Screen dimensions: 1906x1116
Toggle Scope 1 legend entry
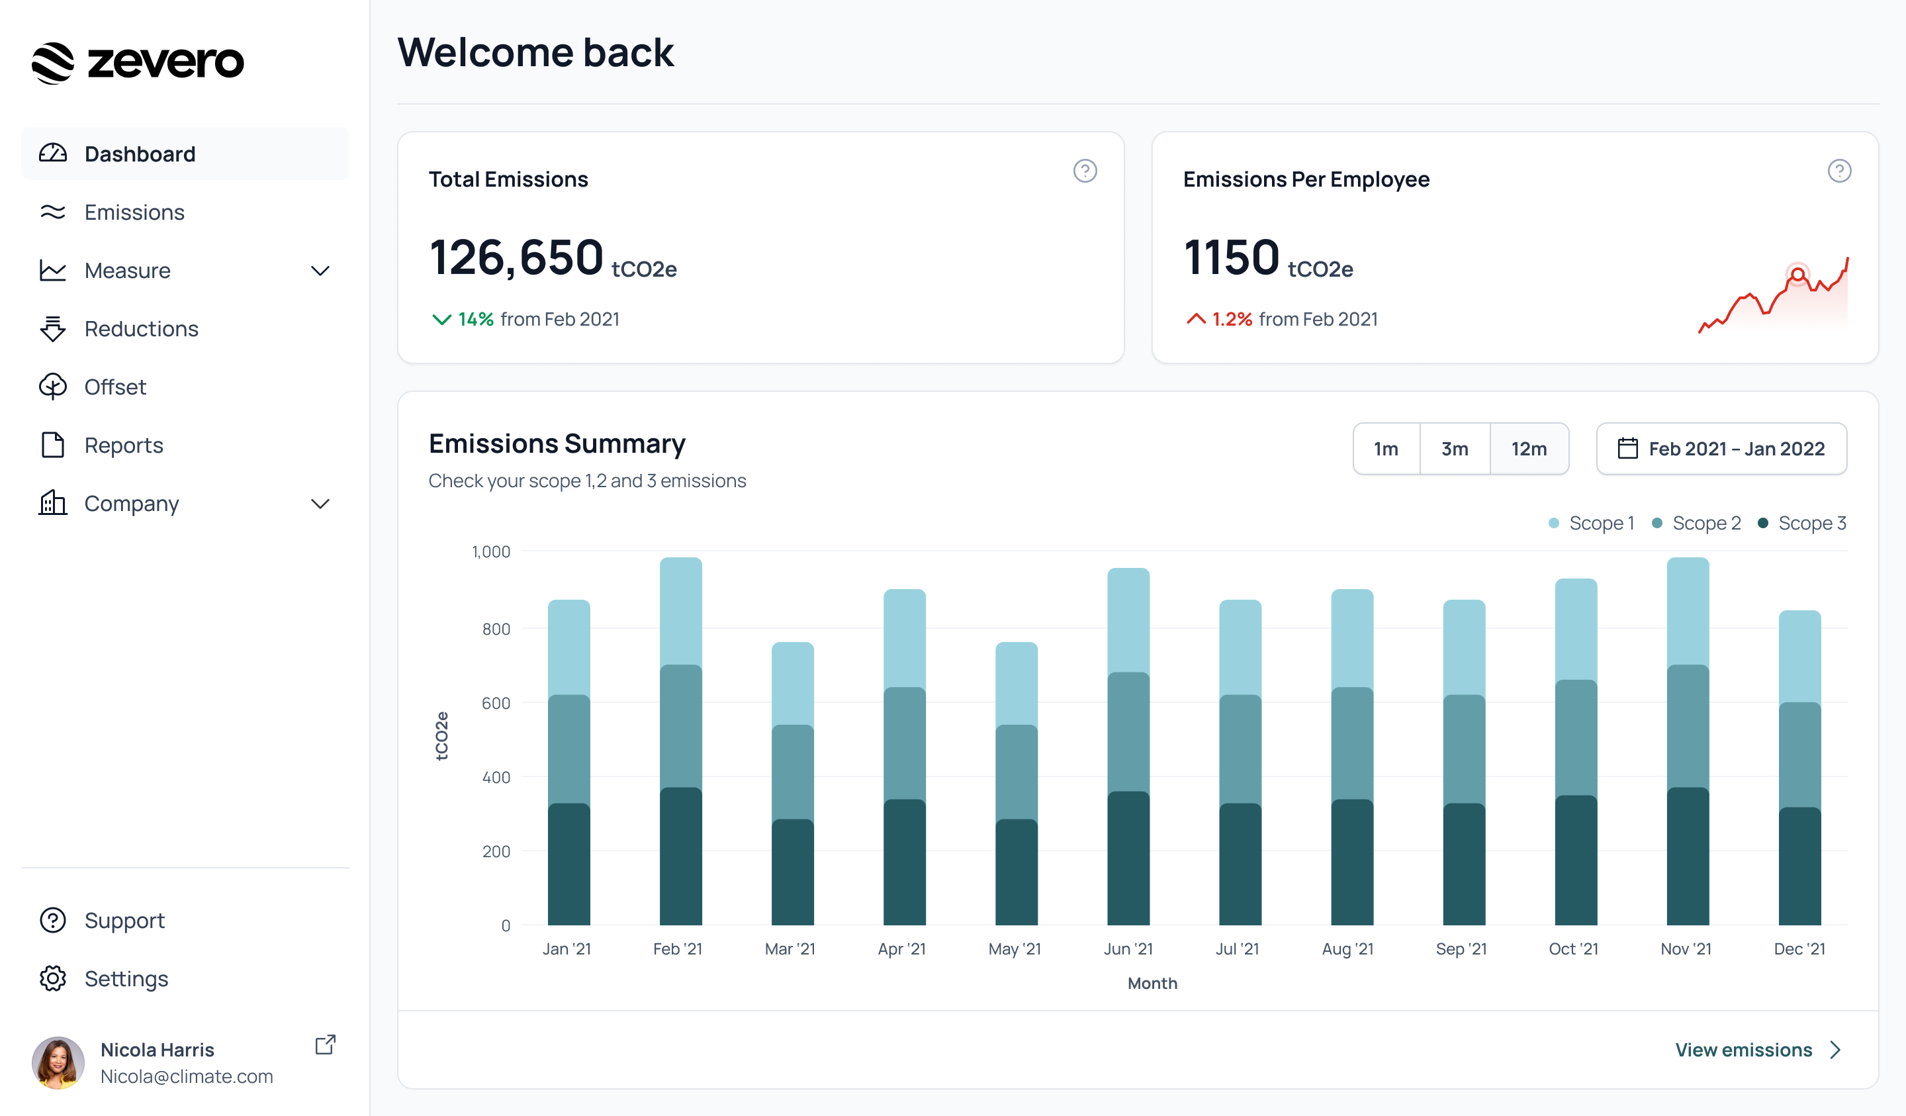tap(1590, 523)
